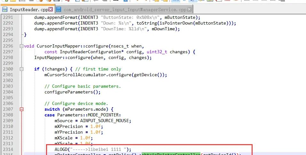Click the closing brace on line 2294
This screenshot has height=155, width=306.
click(25, 35)
